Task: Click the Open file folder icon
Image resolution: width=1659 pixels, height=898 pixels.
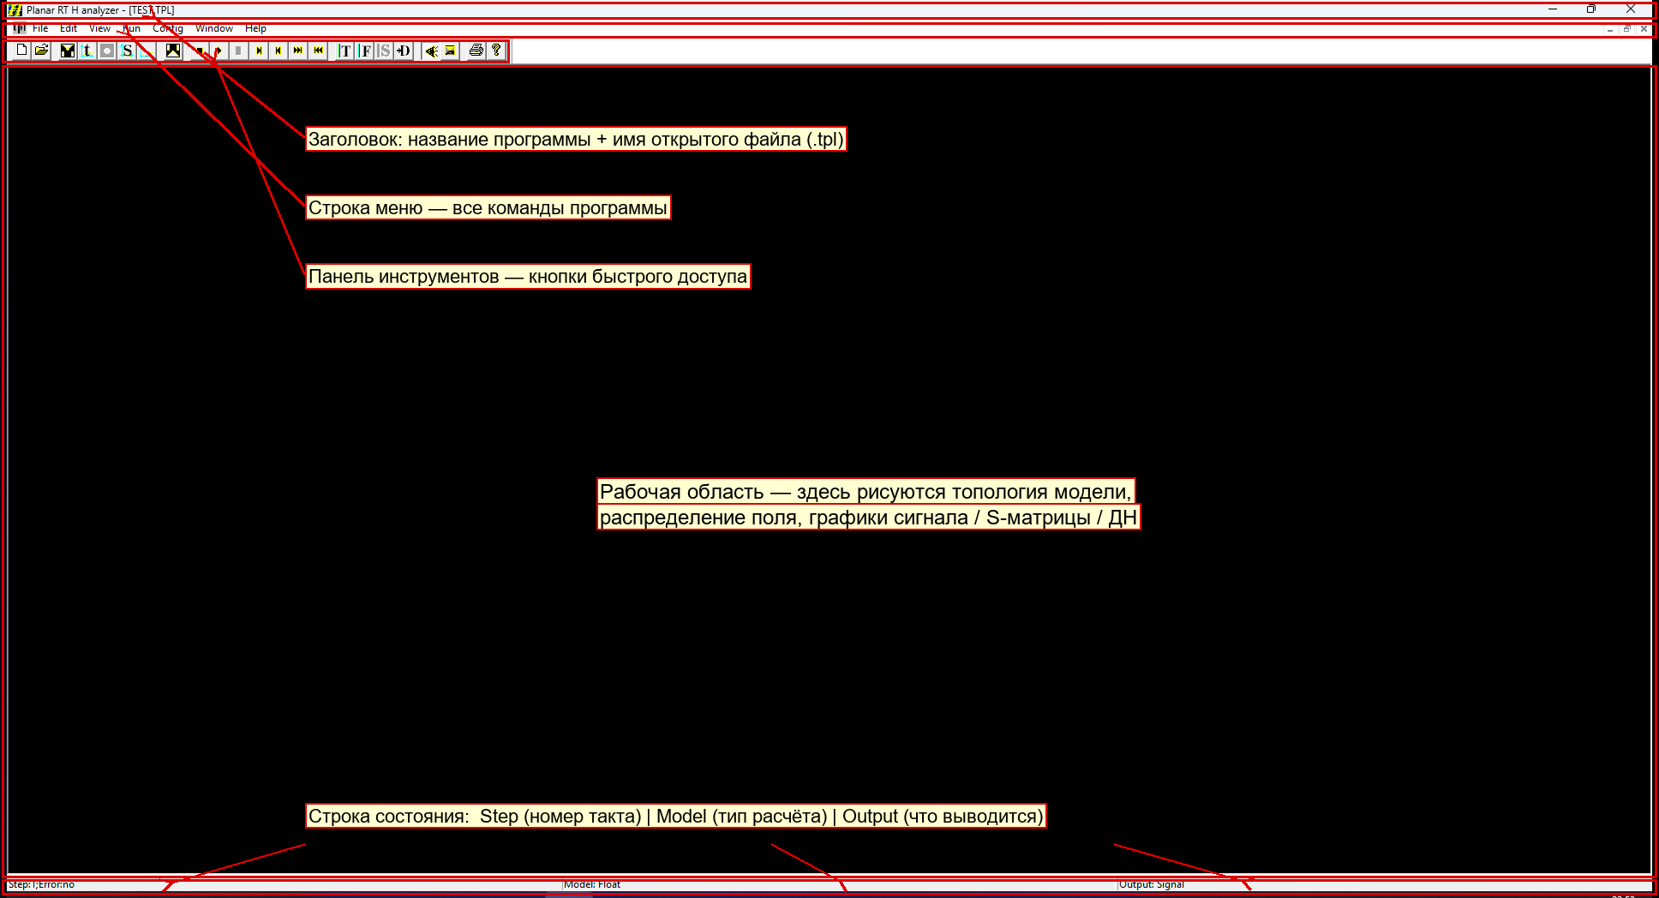Action: pyautogui.click(x=41, y=51)
